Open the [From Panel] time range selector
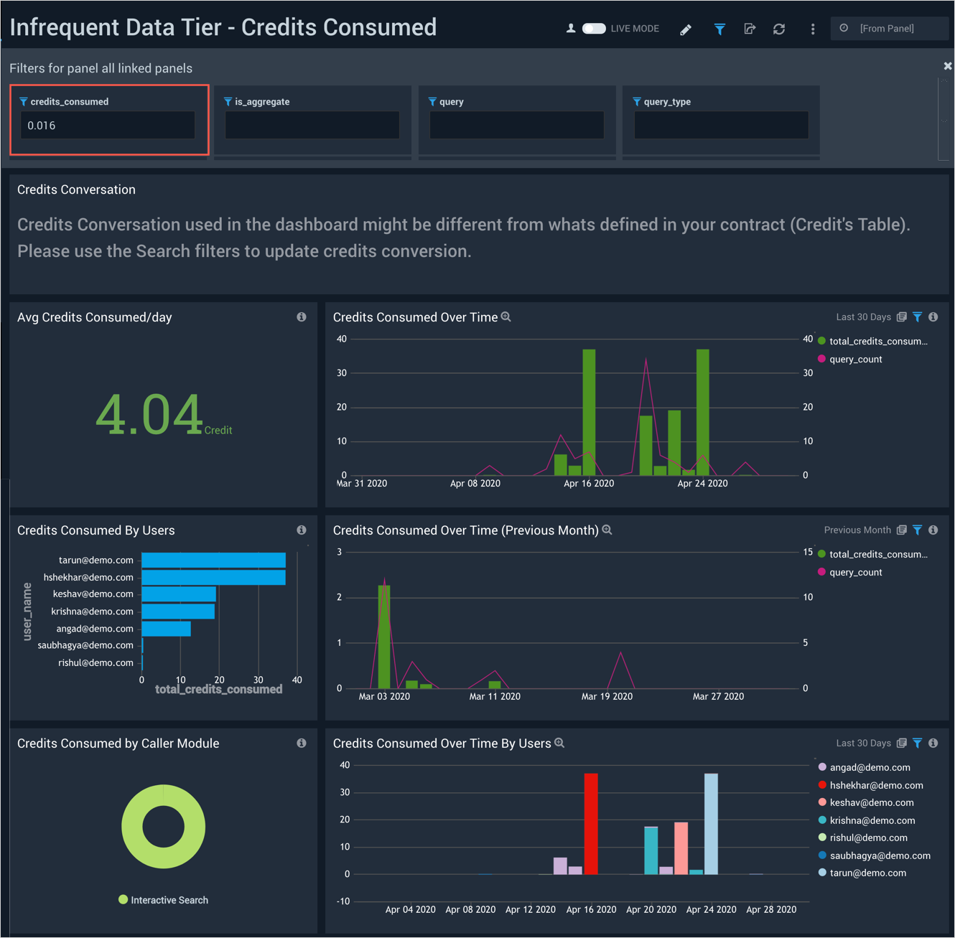Screen dimensions: 955x938 coord(888,29)
